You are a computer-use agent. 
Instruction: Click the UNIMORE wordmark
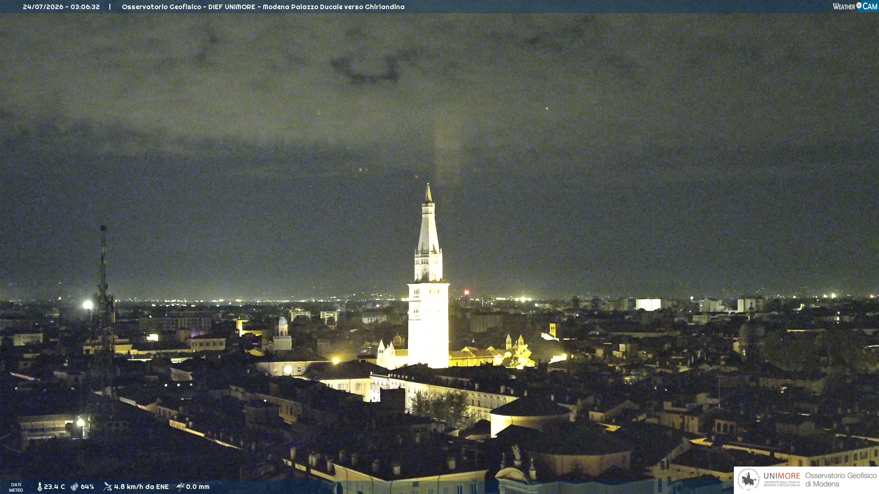click(x=781, y=476)
